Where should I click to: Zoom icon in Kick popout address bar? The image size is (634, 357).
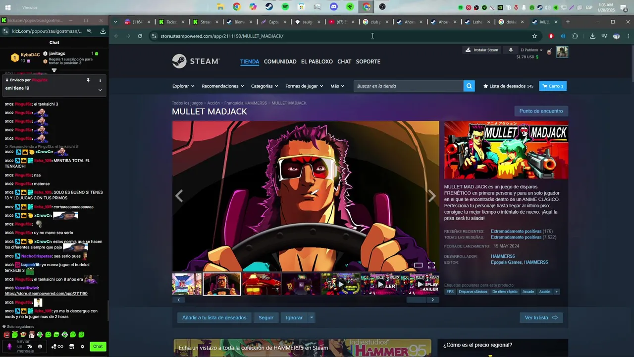pos(89,31)
